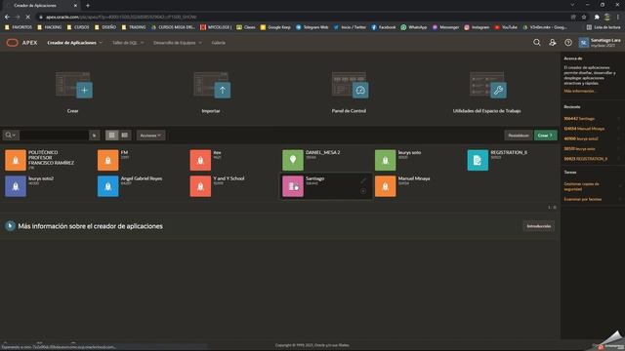Click the edit pencil on Santiago card
Image resolution: width=625 pixels, height=351 pixels.
pos(363,180)
